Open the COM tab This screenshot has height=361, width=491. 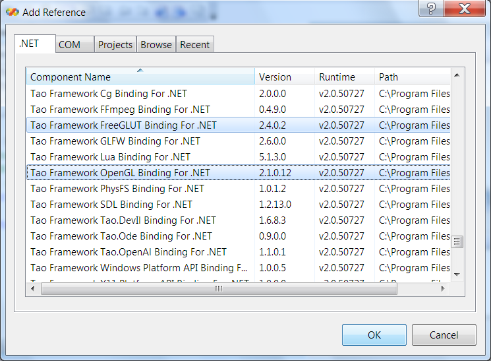tap(74, 44)
